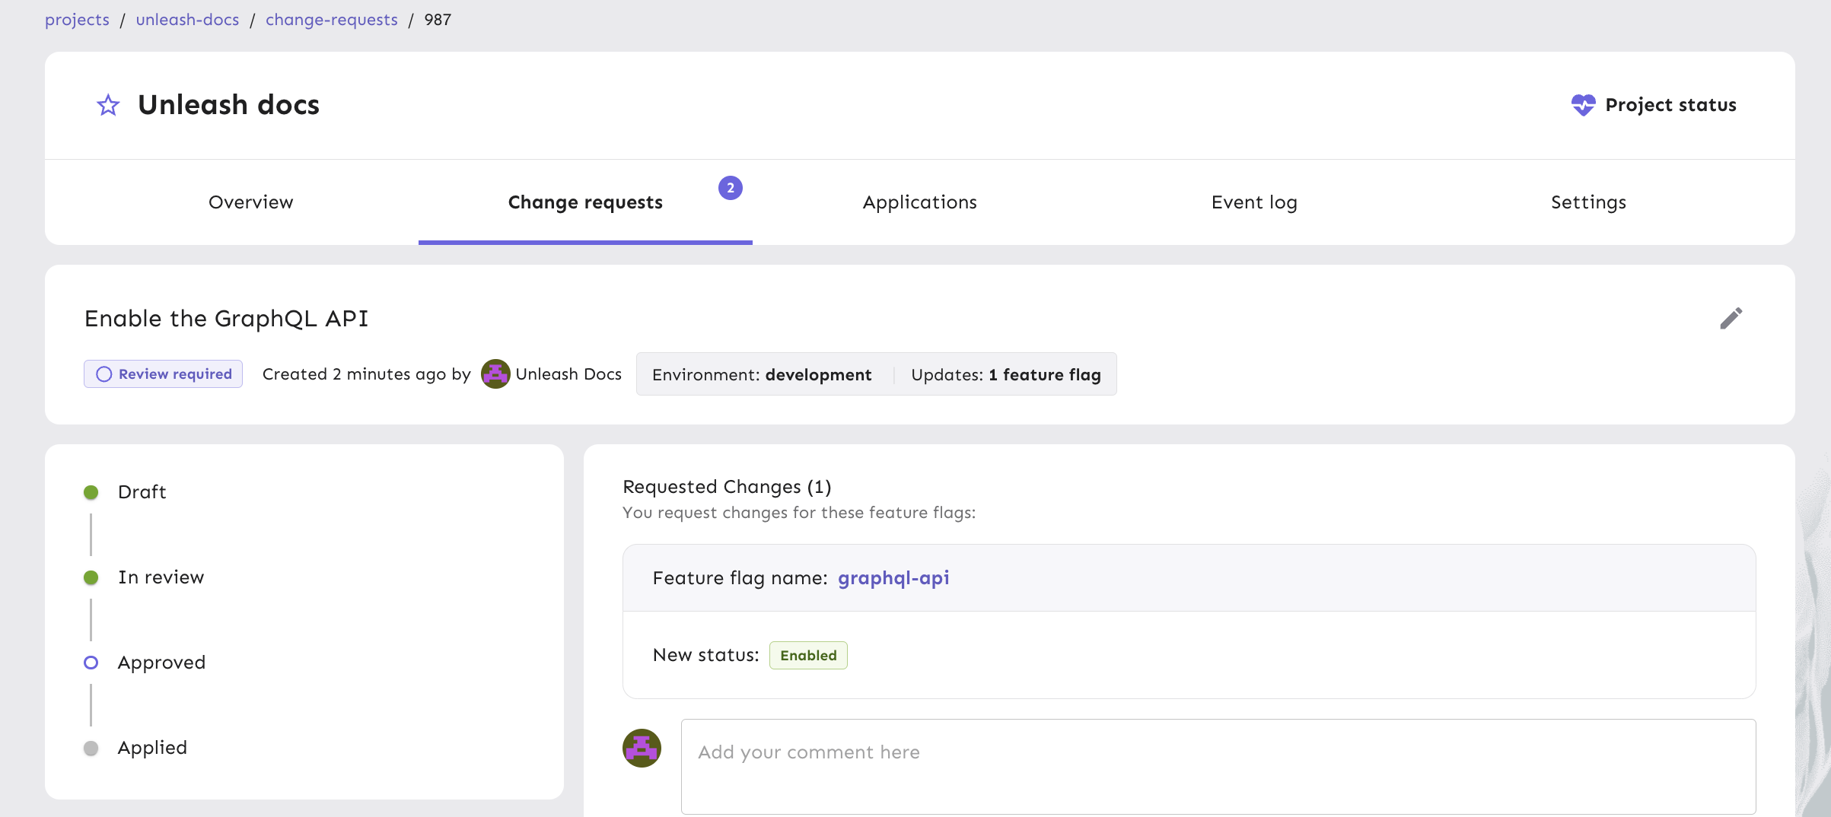This screenshot has width=1831, height=817.
Task: Click the Enable the GraphQL API title
Action: (227, 319)
